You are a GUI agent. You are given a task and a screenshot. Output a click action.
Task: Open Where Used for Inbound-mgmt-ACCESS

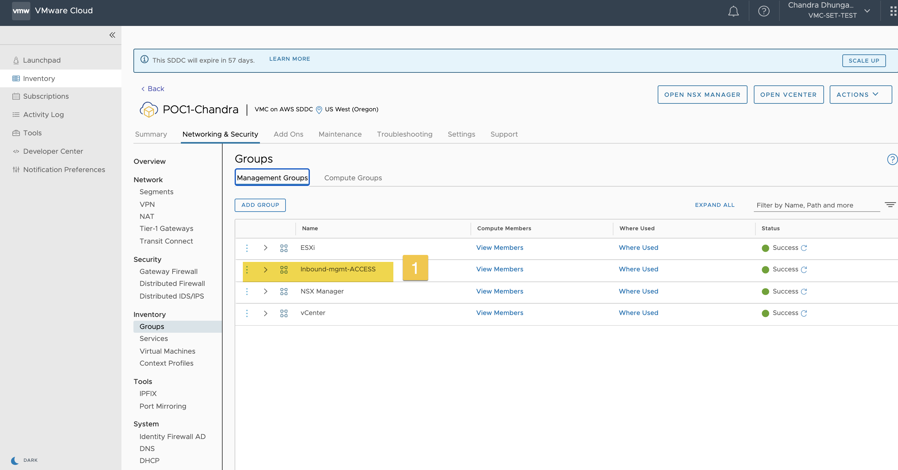(638, 269)
